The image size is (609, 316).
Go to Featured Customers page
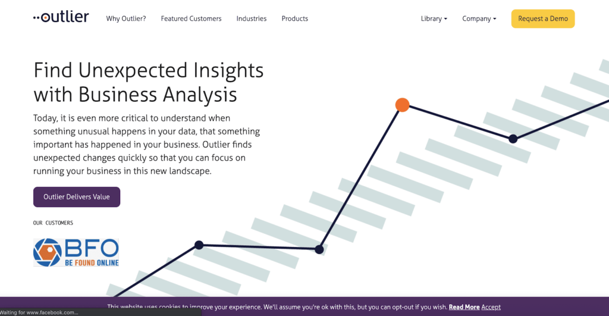[191, 18]
